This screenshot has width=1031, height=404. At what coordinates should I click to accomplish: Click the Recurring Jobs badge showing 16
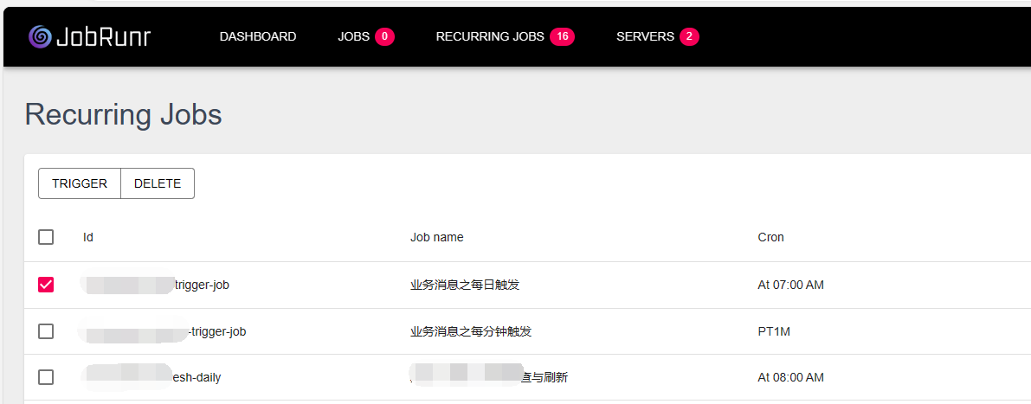pos(562,36)
